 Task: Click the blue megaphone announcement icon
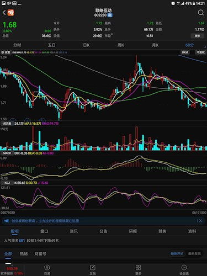[6, 221]
